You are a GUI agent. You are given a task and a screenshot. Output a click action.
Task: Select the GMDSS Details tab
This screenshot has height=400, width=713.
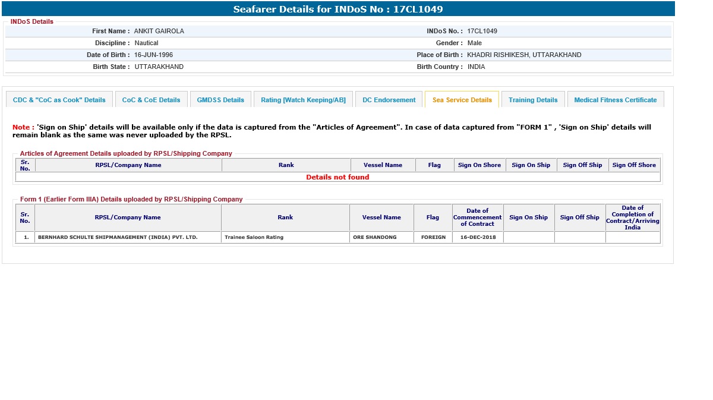click(x=220, y=100)
